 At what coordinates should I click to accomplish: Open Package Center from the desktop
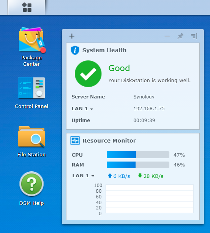click(x=32, y=47)
